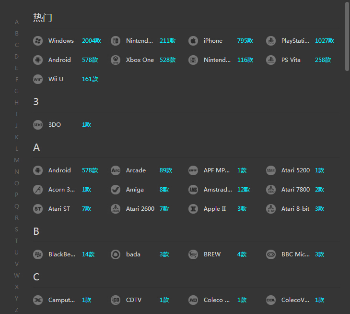The width and height of the screenshot is (350, 314).
Task: Open the PS Vita platform icon
Action: point(271,60)
